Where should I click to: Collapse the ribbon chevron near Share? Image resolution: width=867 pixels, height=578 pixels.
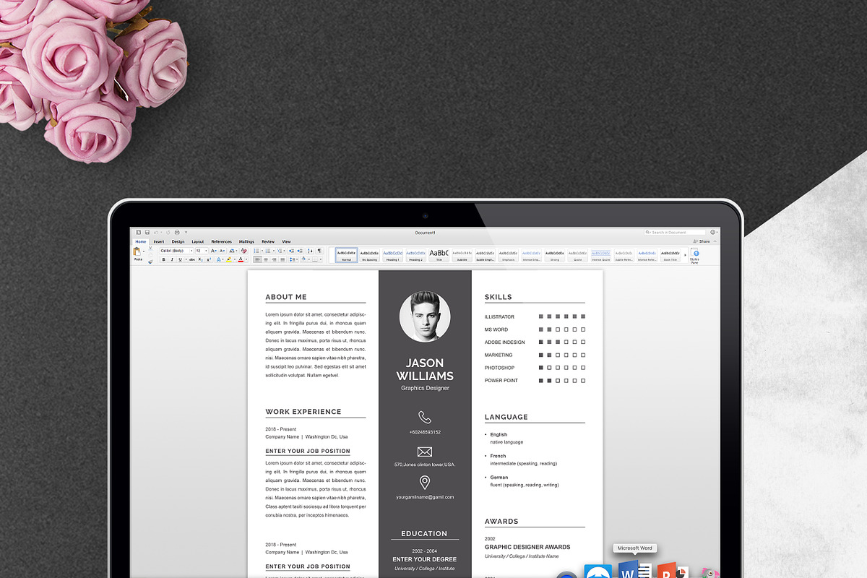click(x=715, y=241)
